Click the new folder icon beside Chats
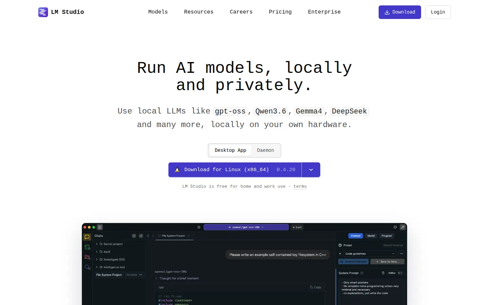 point(134,236)
